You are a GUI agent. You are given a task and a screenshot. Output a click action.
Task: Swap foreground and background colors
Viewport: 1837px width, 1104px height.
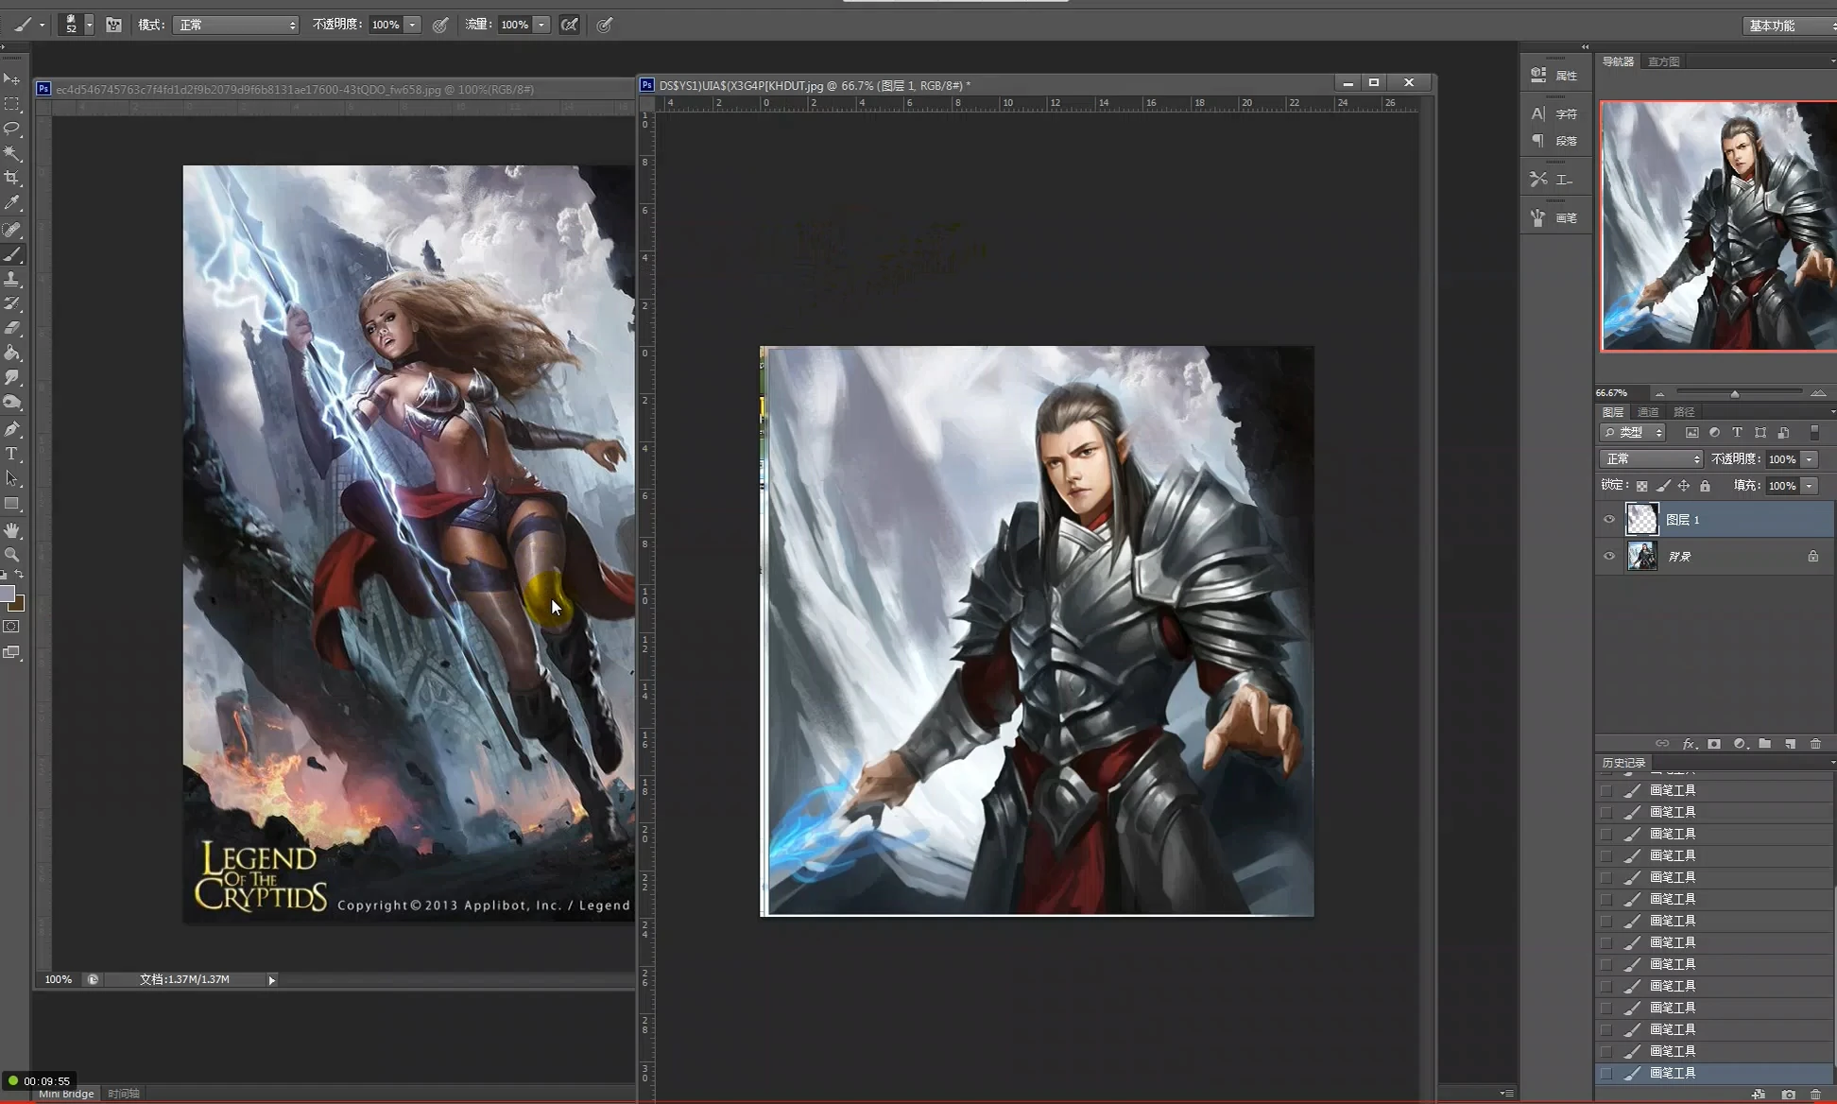pos(19,575)
